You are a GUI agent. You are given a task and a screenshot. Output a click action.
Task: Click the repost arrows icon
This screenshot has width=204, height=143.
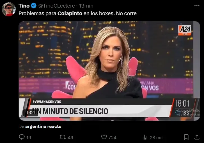(x=63, y=137)
